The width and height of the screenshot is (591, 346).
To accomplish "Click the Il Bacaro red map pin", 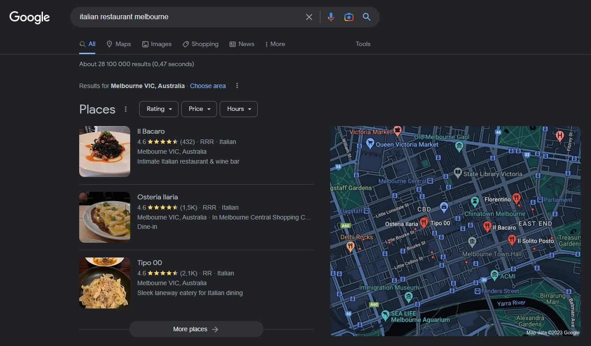I will 487,227.
